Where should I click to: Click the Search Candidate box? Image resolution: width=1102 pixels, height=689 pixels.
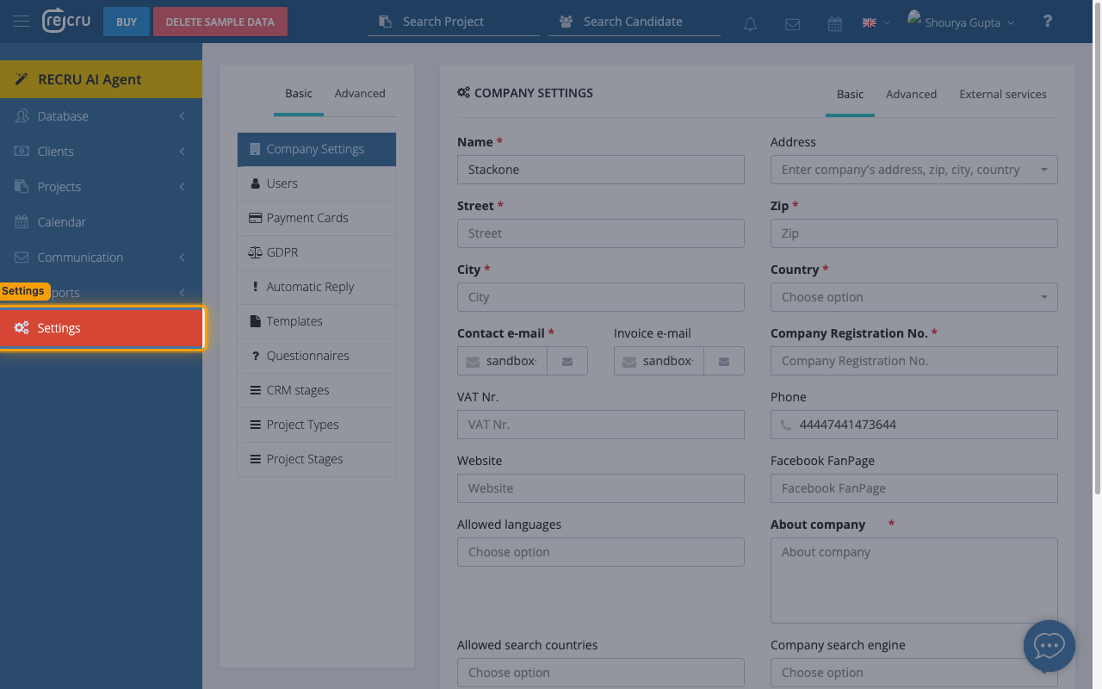pos(635,22)
